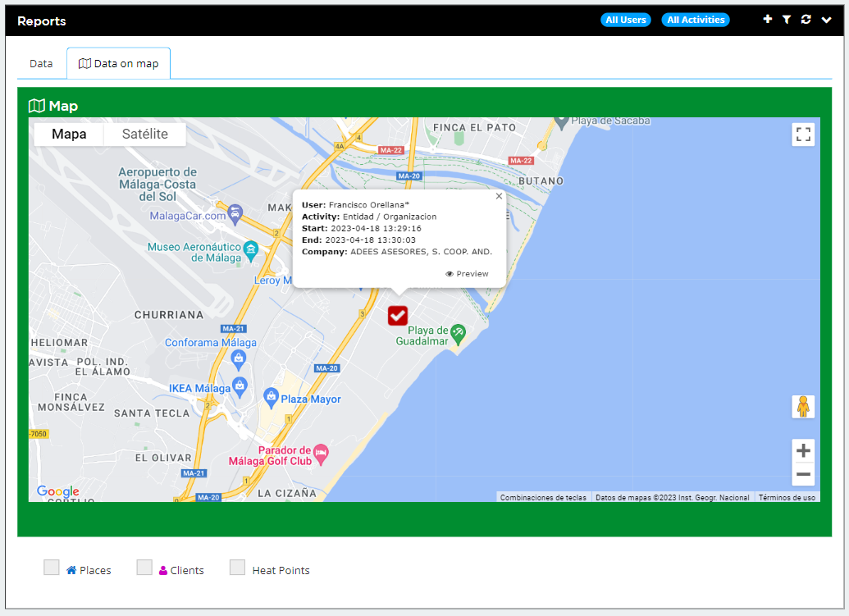Select the Data on map tab
Screen dimensions: 849x616
click(119, 64)
